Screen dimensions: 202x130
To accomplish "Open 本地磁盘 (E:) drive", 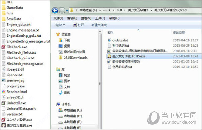I will coord(70,122).
